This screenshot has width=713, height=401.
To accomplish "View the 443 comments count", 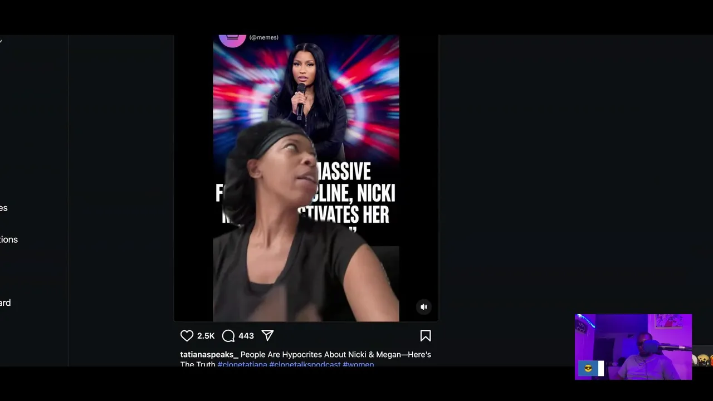I will [x=246, y=336].
